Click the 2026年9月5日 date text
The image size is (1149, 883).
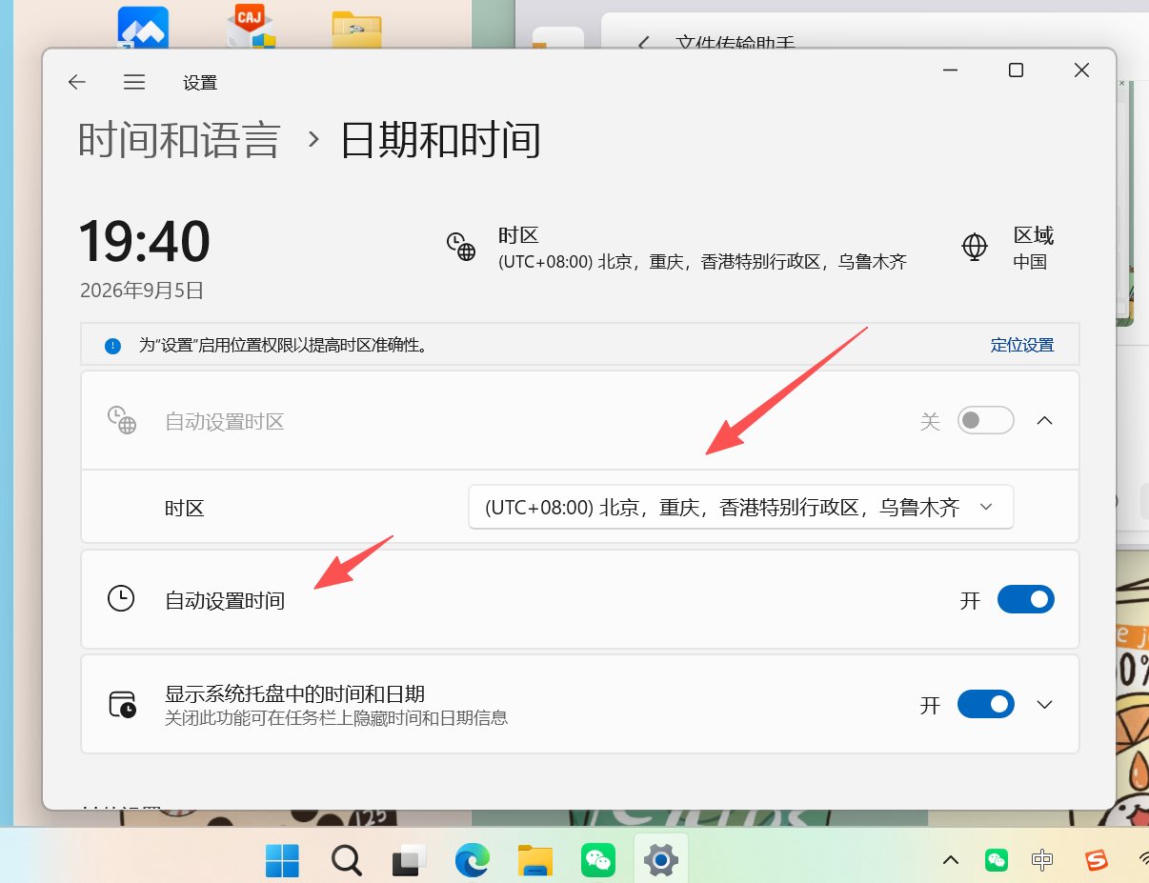click(x=142, y=291)
